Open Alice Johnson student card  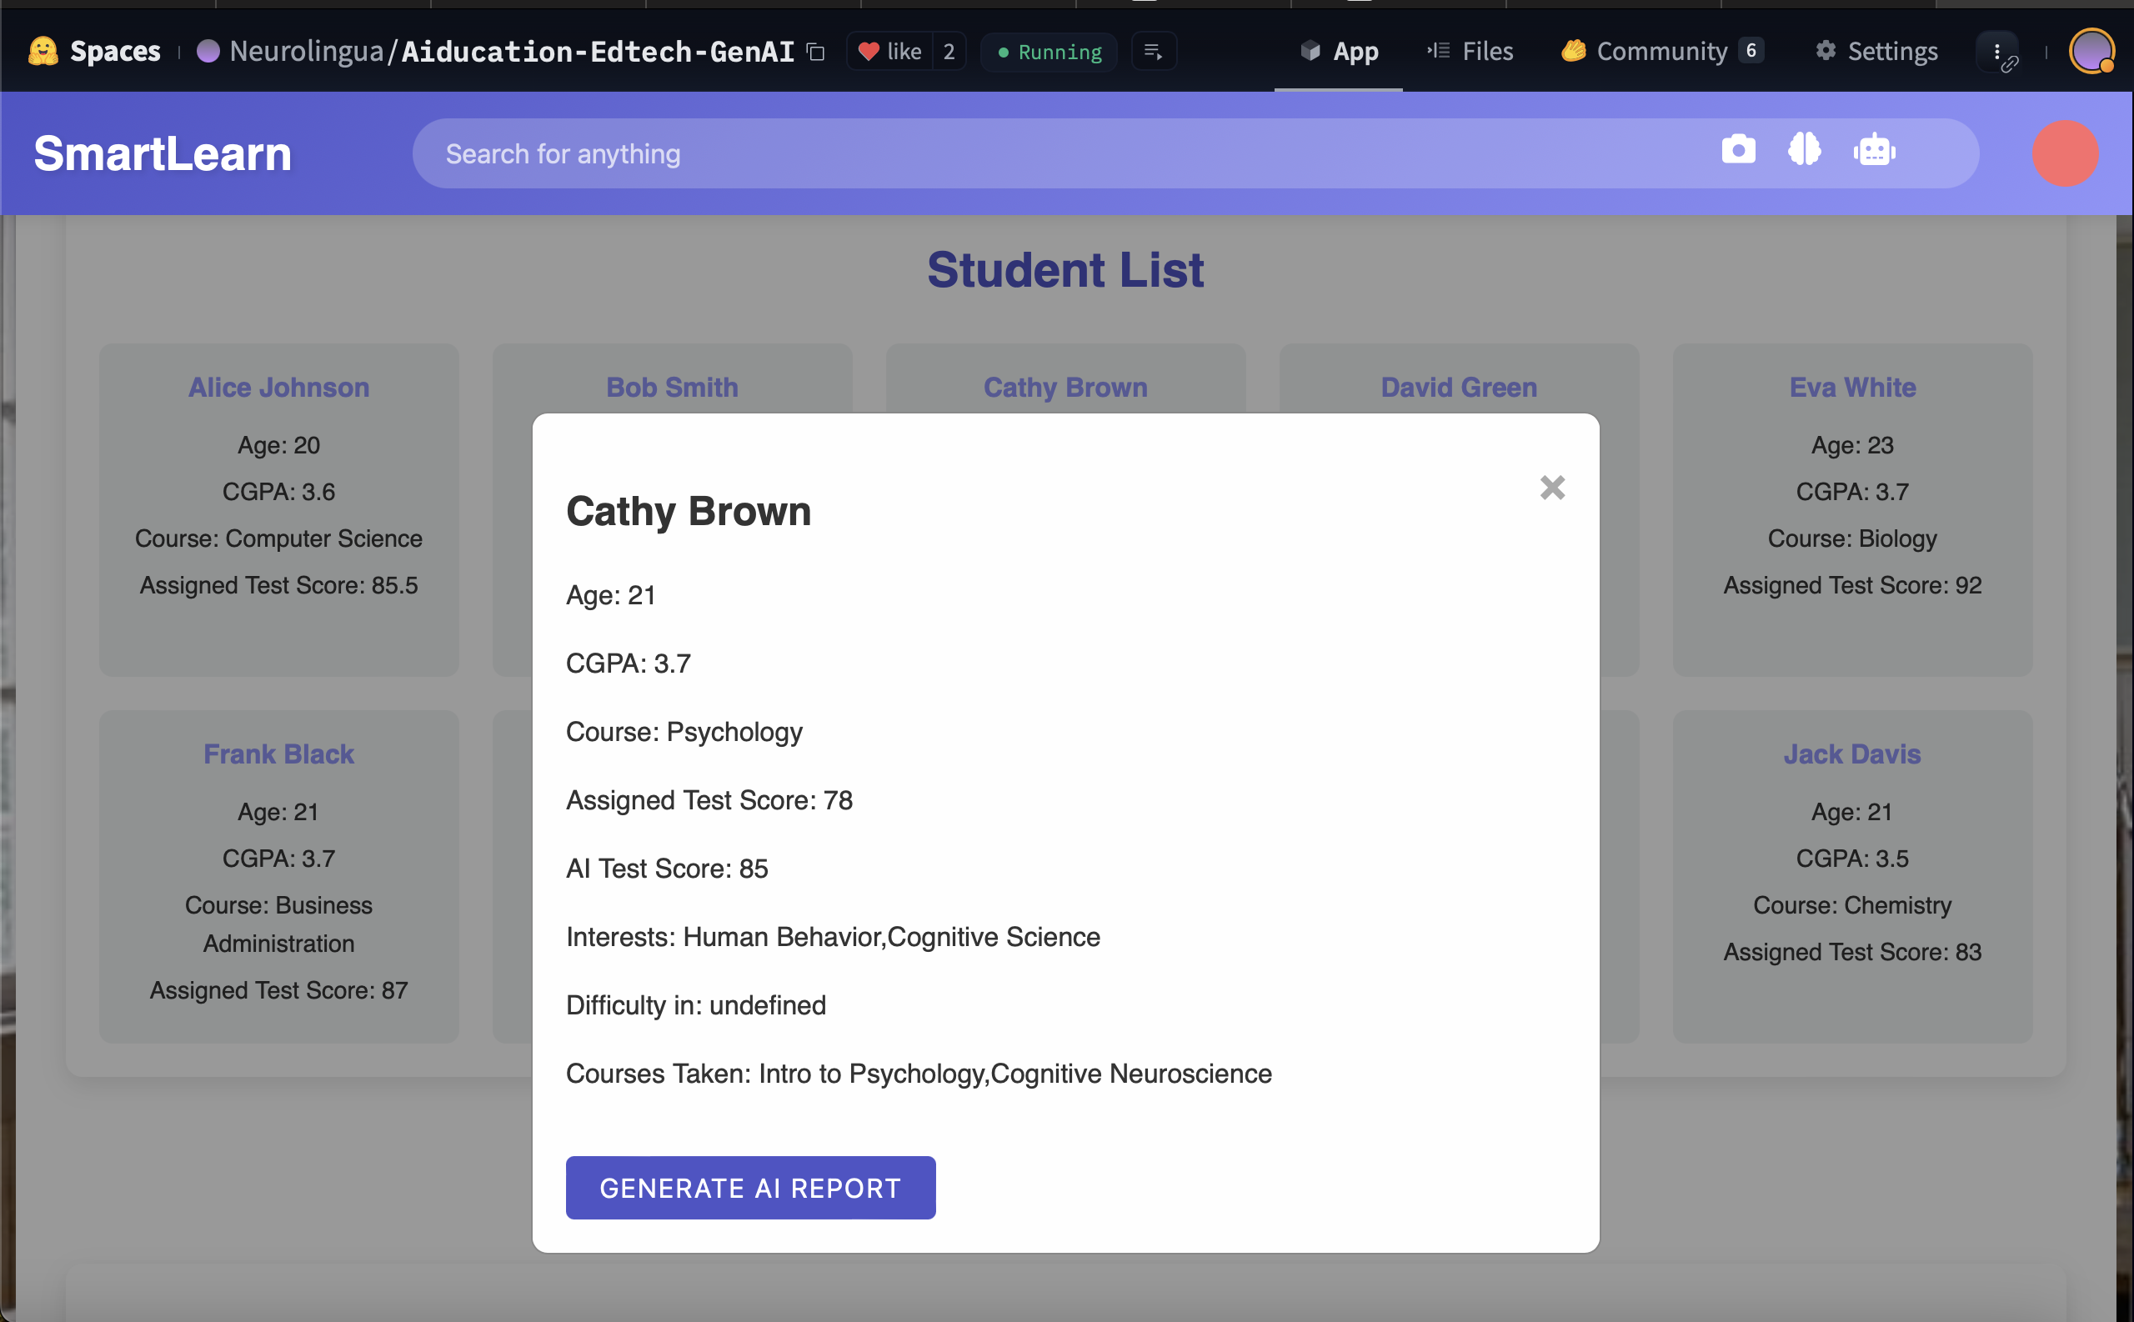tap(278, 508)
